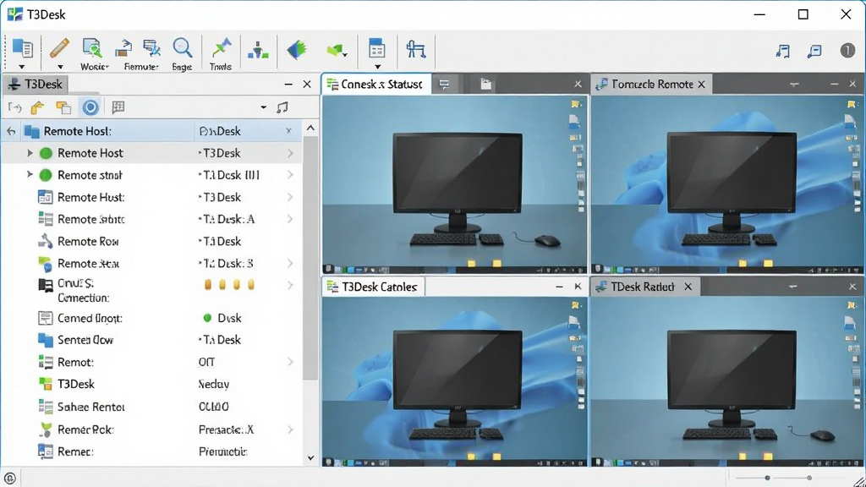Screen dimensions: 866x487
Task: Click the pencil edit tool in the toolbar
Action: pyautogui.click(x=59, y=48)
